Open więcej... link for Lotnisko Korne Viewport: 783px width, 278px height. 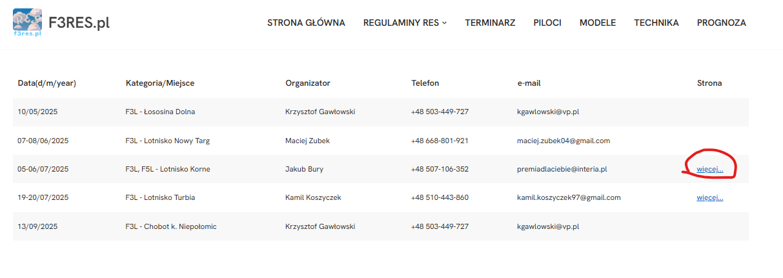pyautogui.click(x=710, y=169)
